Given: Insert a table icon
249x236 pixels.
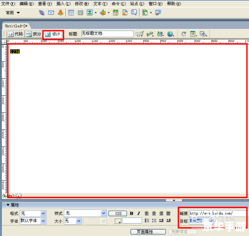Looking at the screenshot, I should [71, 12].
